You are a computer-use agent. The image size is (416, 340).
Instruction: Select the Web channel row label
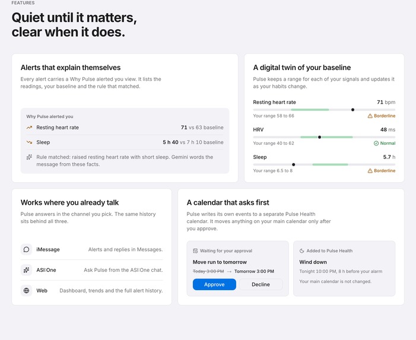click(42, 291)
